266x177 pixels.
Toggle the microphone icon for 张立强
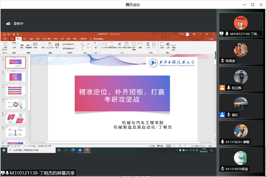(x=228, y=88)
